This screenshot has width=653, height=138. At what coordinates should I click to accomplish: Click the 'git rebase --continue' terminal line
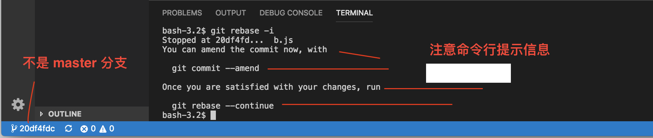223,106
